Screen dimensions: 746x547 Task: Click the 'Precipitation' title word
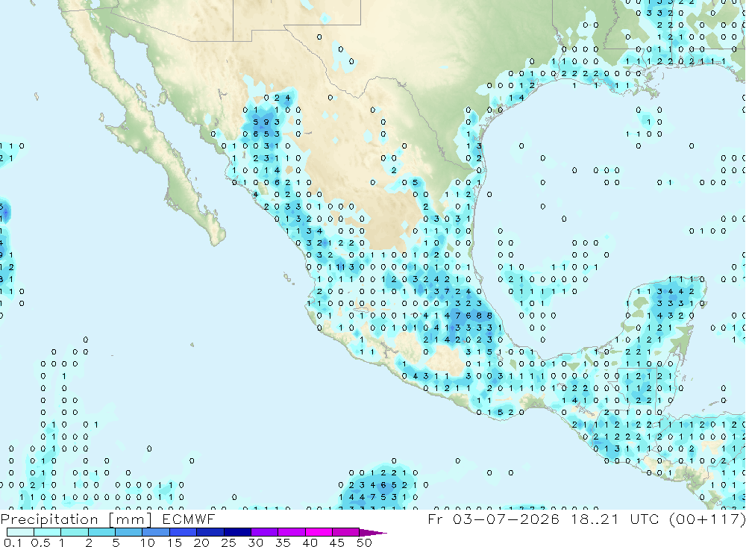point(49,519)
